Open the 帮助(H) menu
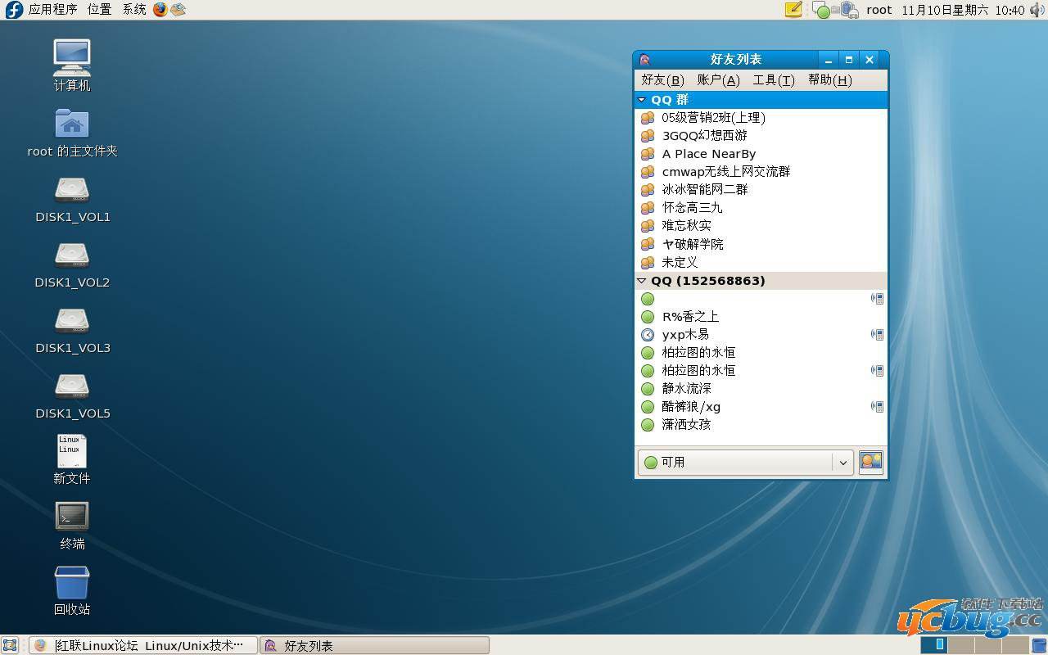The width and height of the screenshot is (1048, 655). 829,80
